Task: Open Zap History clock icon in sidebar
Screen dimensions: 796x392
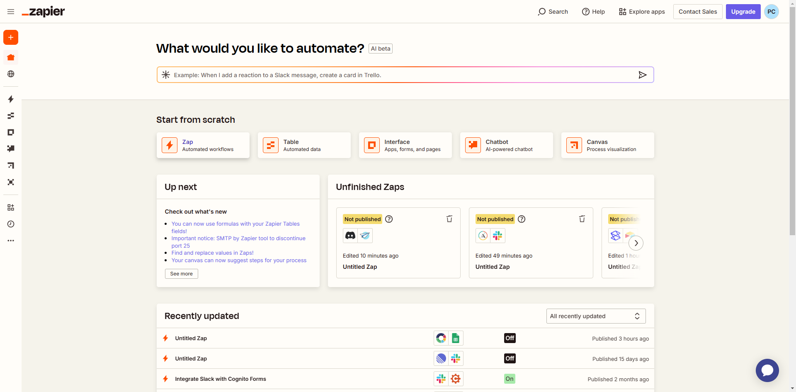Action: [11, 224]
